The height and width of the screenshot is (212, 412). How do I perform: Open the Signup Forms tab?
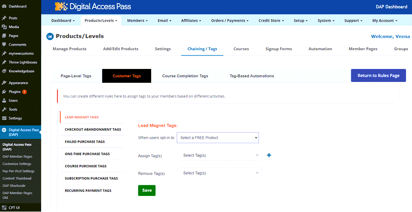(279, 49)
